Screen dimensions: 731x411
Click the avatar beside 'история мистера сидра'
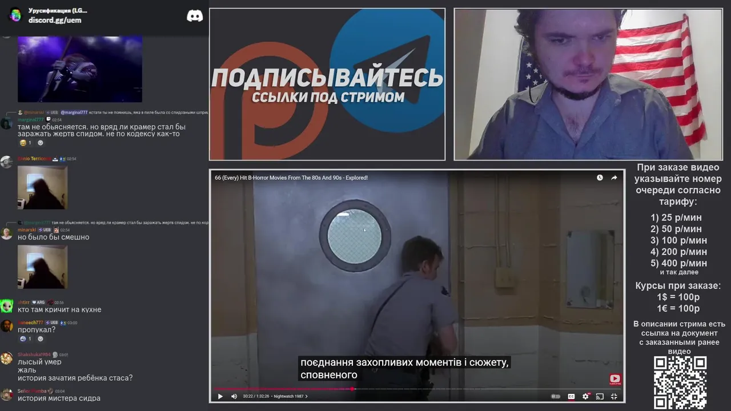pos(6,394)
